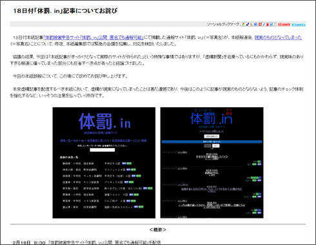Click the right 体罰.in screenshot with the blue logo

click(x=212, y=163)
